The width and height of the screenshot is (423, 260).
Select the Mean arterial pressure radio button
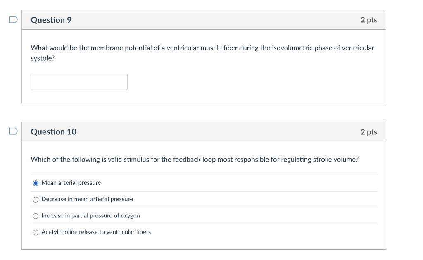[36, 183]
